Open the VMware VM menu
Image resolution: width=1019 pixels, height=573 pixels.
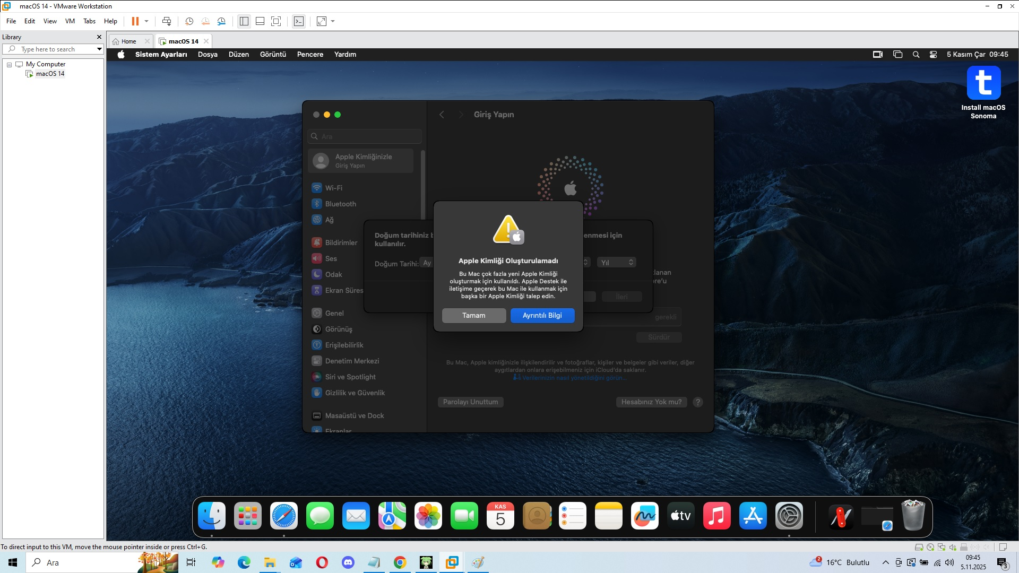coord(70,21)
